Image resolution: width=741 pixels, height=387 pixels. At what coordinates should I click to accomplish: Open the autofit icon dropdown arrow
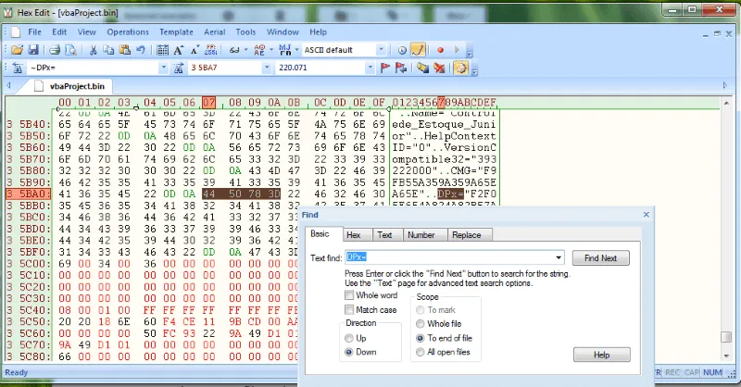click(245, 50)
